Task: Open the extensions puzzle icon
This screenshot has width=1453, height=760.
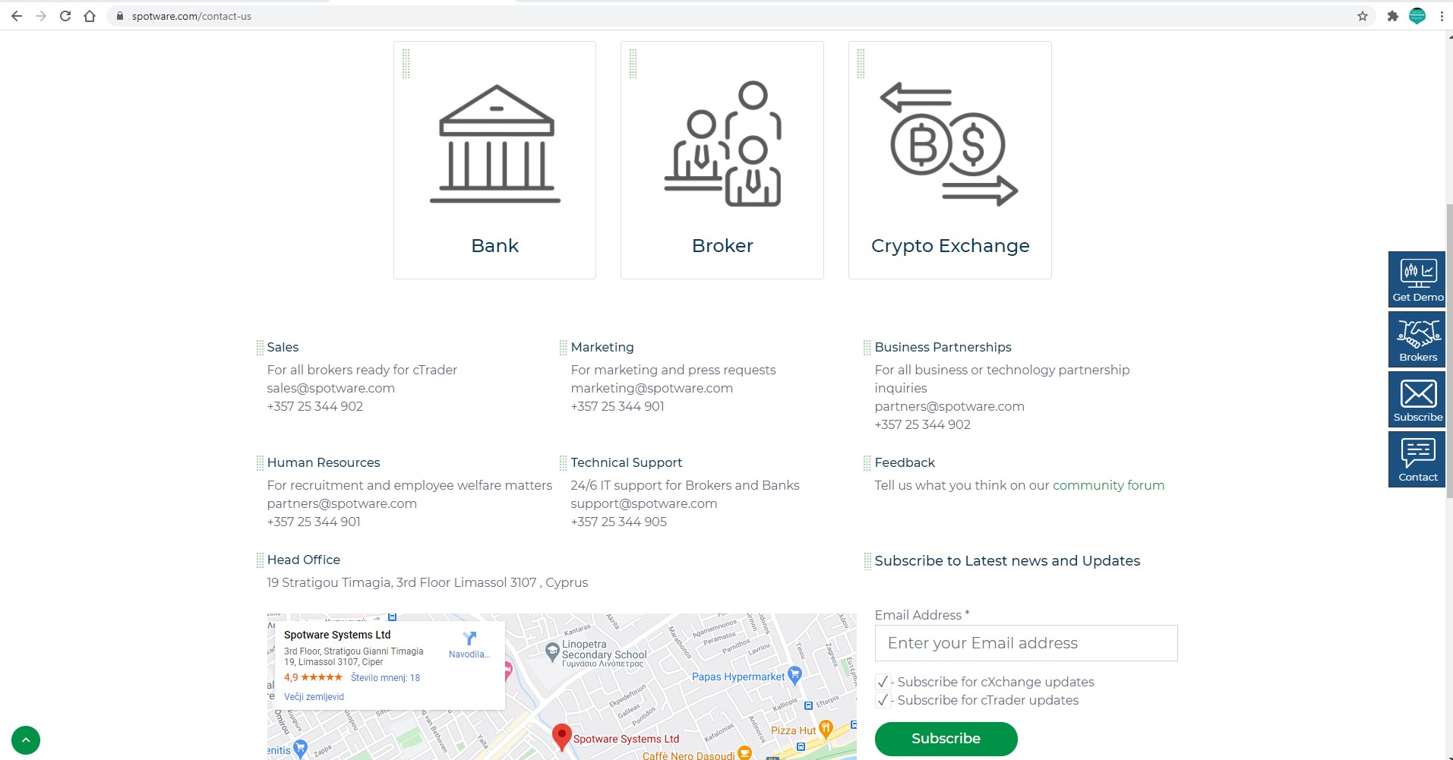Action: click(x=1392, y=16)
